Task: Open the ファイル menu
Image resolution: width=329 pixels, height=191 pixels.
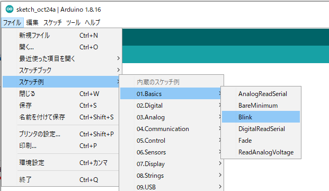Action: [12, 22]
